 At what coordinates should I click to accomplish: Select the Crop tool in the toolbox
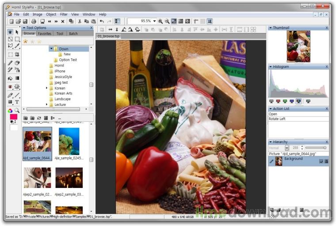pos(17,55)
